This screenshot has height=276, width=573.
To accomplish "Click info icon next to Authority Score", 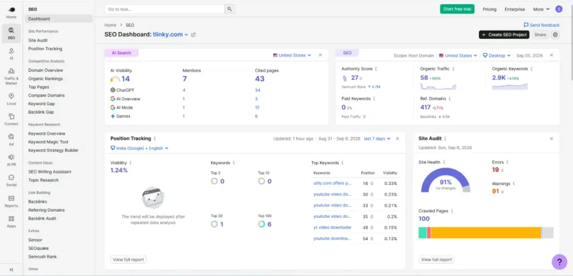I will point(376,69).
